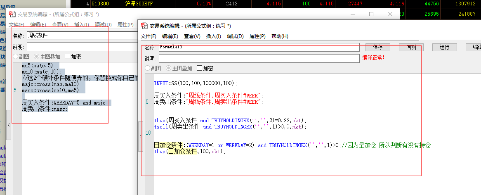Click the tbuy(周买入条件 code line
The height and width of the screenshot is (195, 481).
[230, 120]
